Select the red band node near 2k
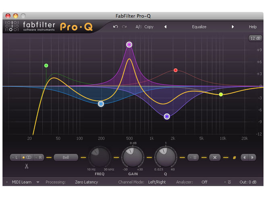The image size is (266, 199). coord(176,70)
